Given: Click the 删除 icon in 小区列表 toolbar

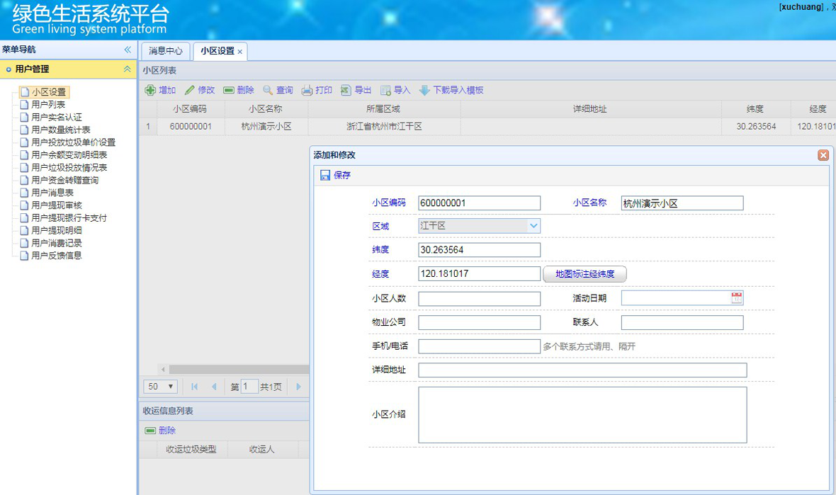Looking at the screenshot, I should pos(229,90).
